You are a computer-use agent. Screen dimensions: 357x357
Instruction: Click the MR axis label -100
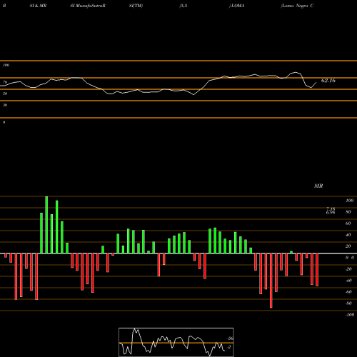tap(349, 315)
